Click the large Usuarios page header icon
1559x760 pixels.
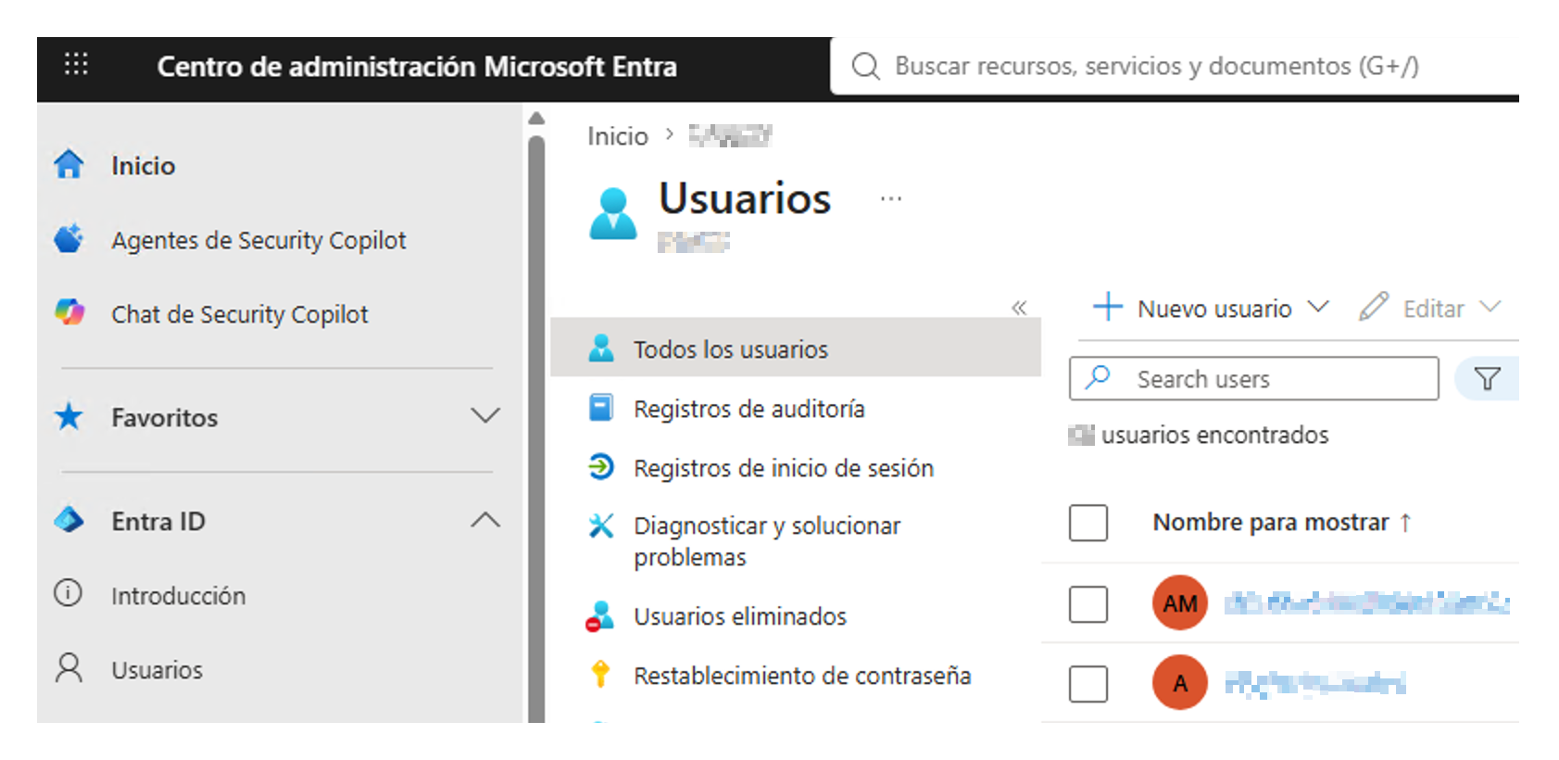tap(613, 213)
